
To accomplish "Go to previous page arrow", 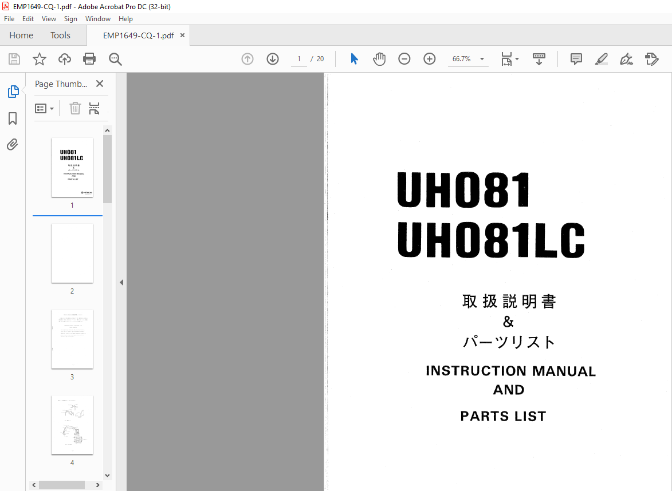I will (x=247, y=59).
